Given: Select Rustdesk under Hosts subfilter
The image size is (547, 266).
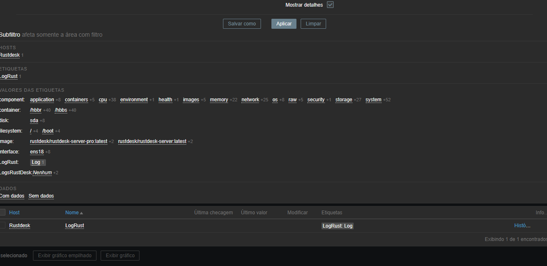Looking at the screenshot, I should (x=10, y=55).
